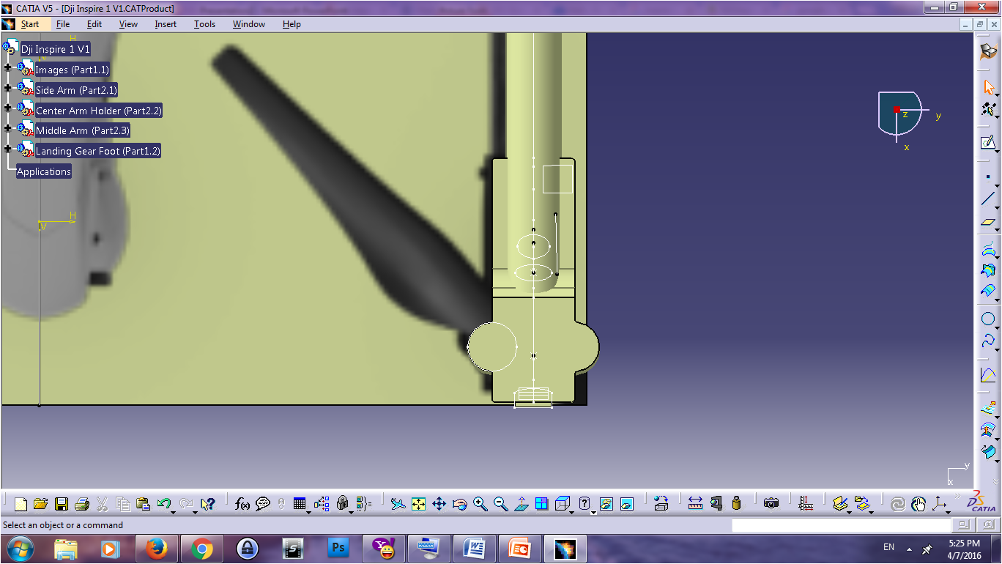Screen dimensions: 1002x564
Task: Capture a screenshot with the camera icon
Action: pos(771,503)
